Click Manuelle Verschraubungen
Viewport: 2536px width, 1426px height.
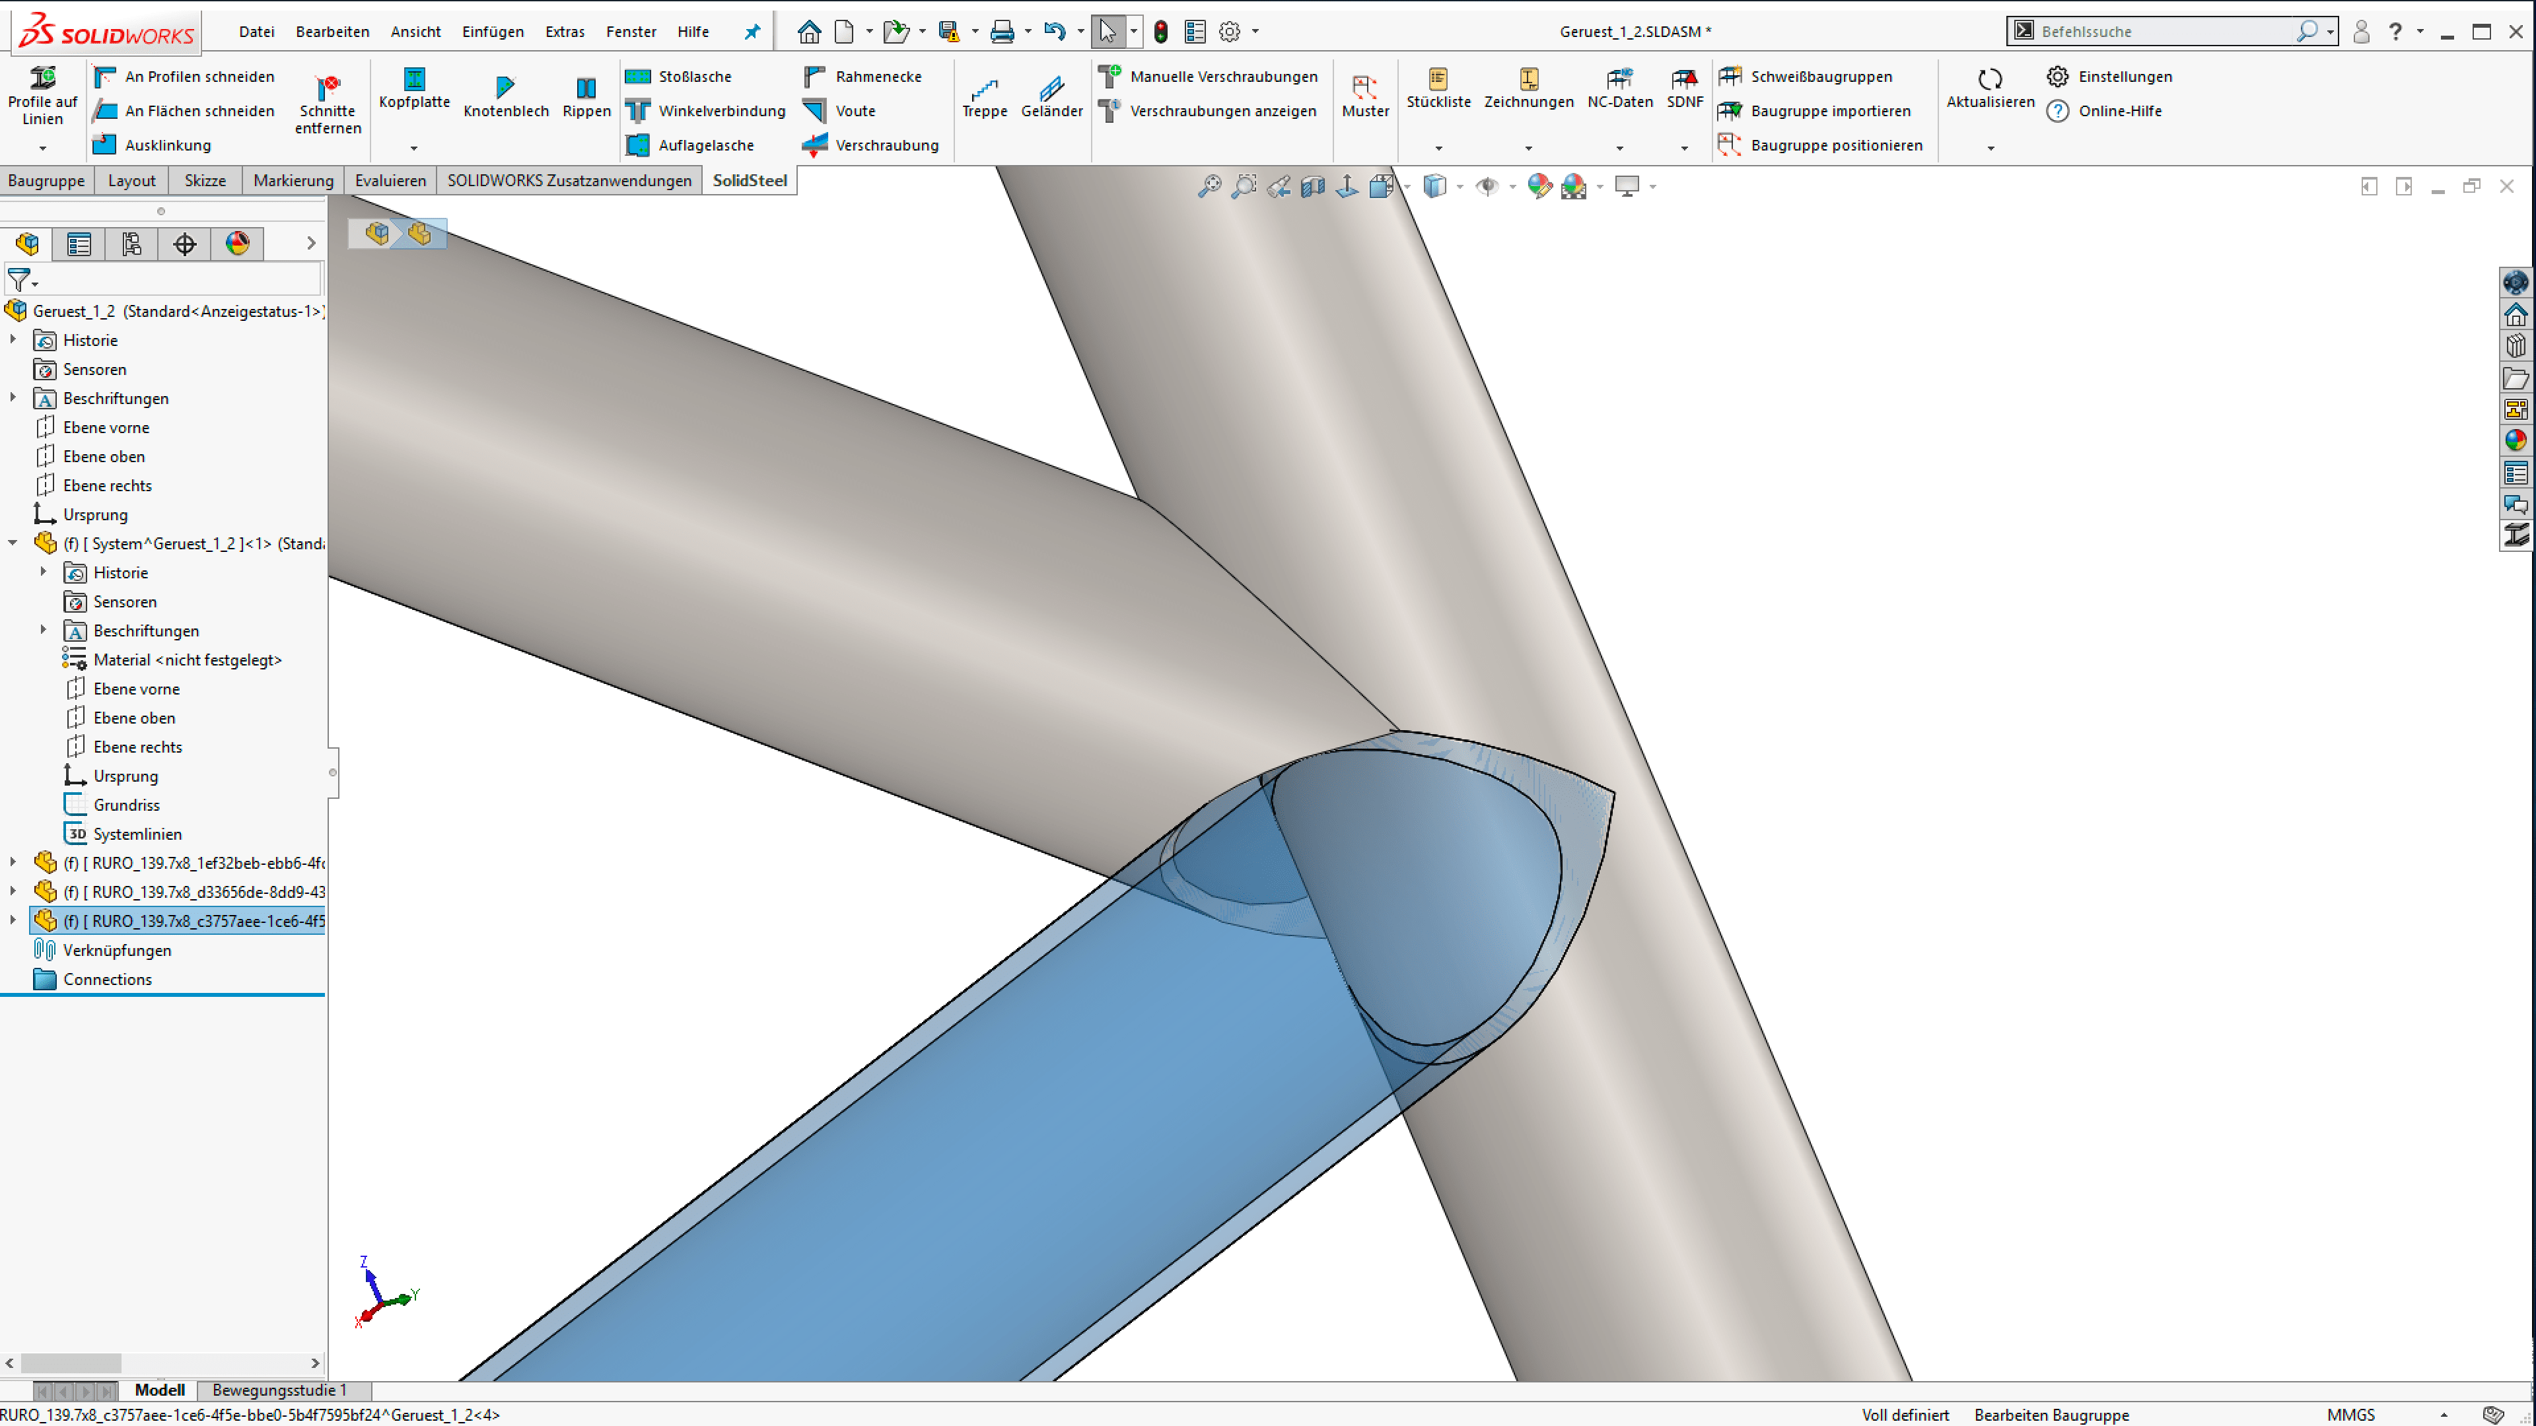click(x=1208, y=77)
